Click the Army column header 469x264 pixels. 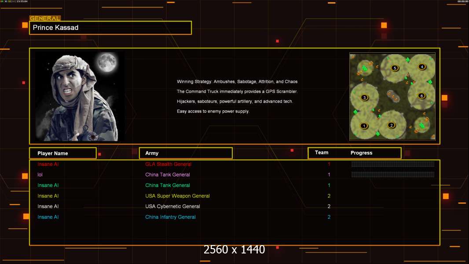(x=186, y=153)
